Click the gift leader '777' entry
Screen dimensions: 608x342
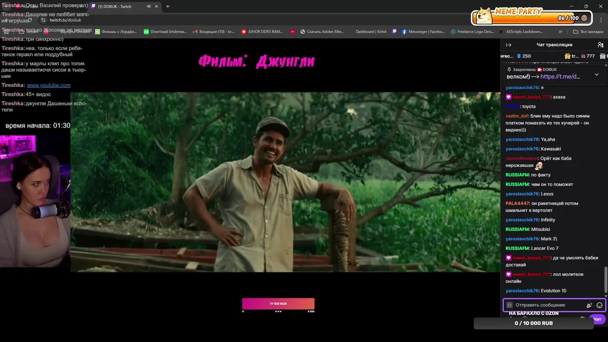coord(588,56)
